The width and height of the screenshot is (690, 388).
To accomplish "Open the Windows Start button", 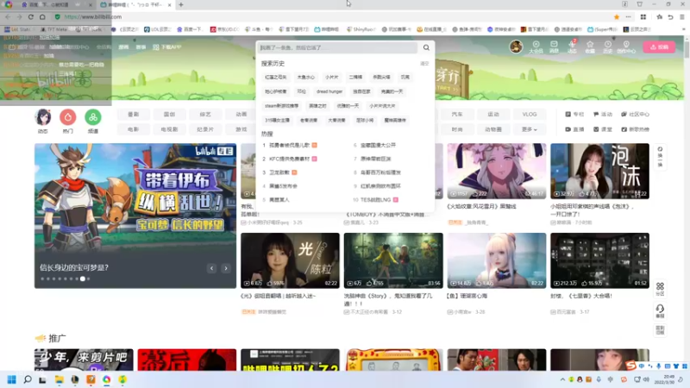I will tap(12, 379).
